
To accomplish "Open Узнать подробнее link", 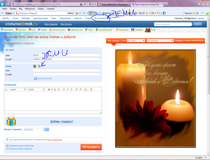I will pyautogui.click(x=54, y=140).
